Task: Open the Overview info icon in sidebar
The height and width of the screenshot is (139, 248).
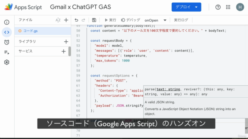Action: pos(7,22)
